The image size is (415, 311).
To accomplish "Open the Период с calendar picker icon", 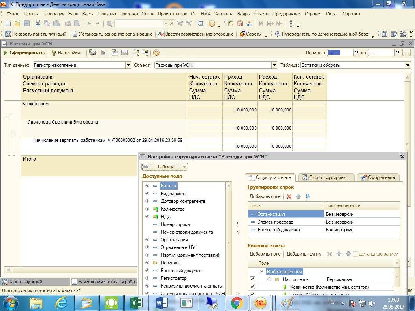I will [x=356, y=53].
